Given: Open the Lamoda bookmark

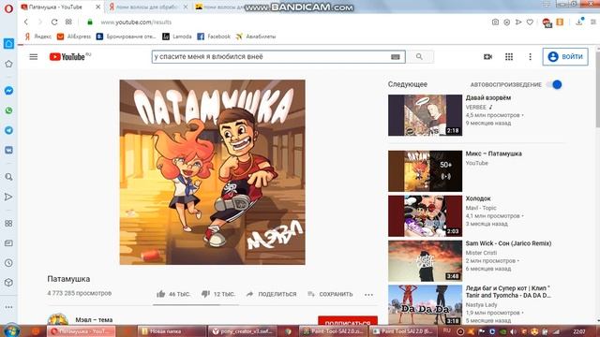Looking at the screenshot, I should (x=177, y=37).
